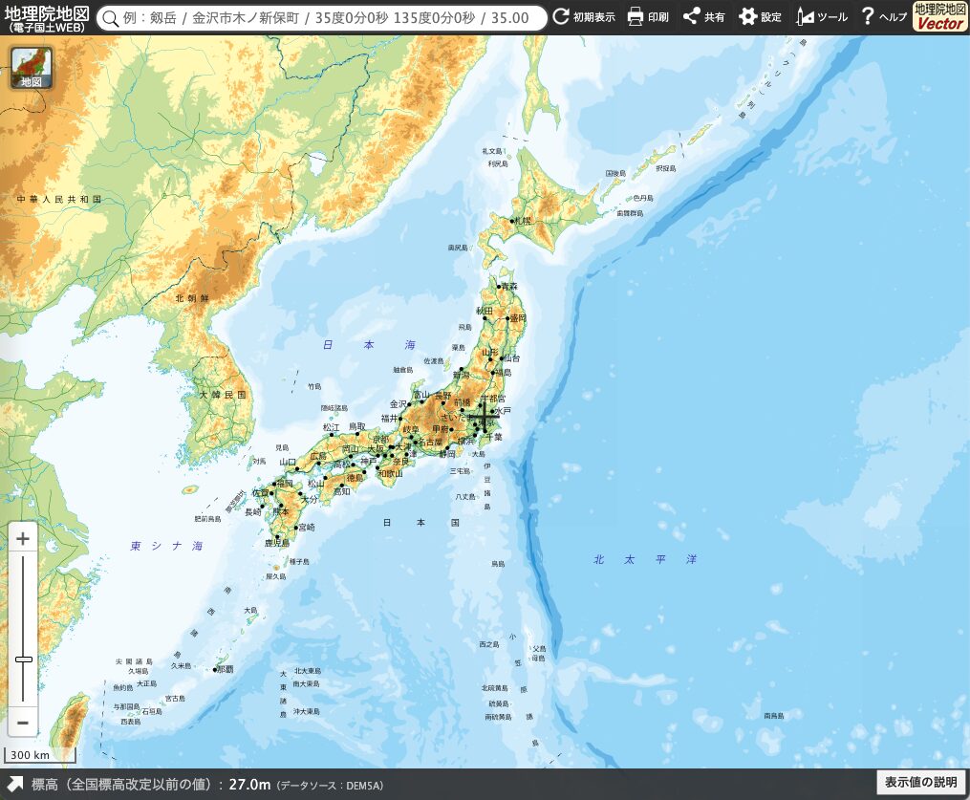Click the zoom out minus button
This screenshot has width=970, height=800.
[23, 723]
